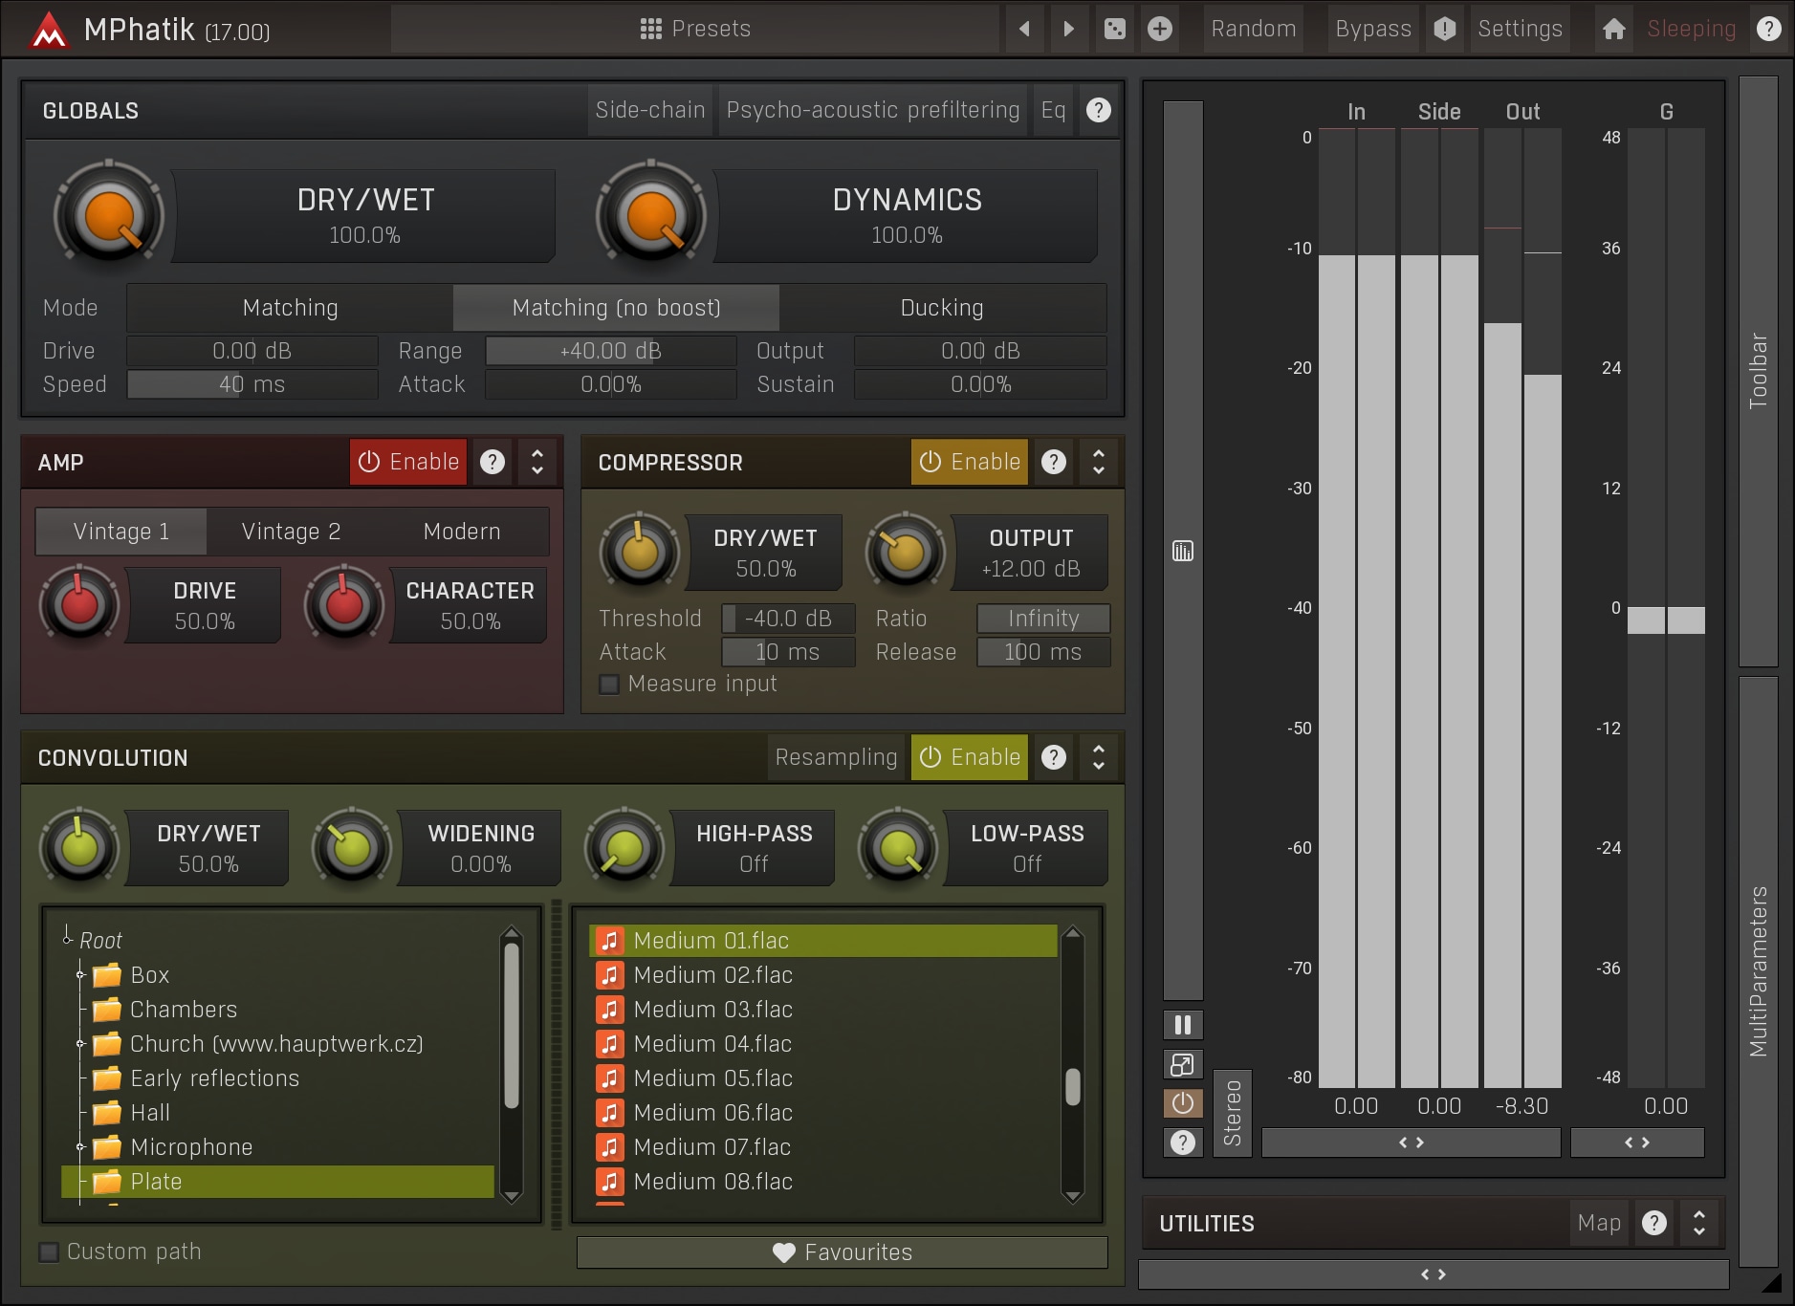The image size is (1795, 1306).
Task: Open help for the Globals section
Action: click(1098, 110)
